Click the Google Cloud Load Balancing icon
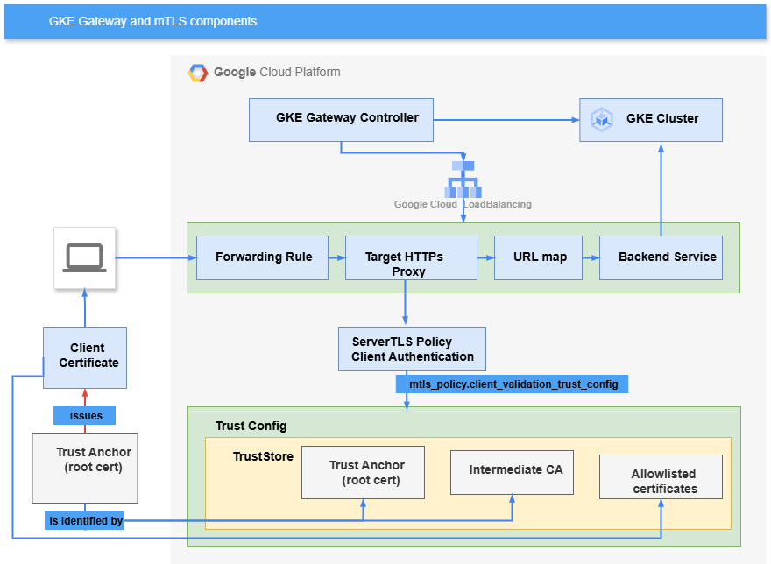Image resolution: width=771 pixels, height=564 pixels. [x=463, y=180]
